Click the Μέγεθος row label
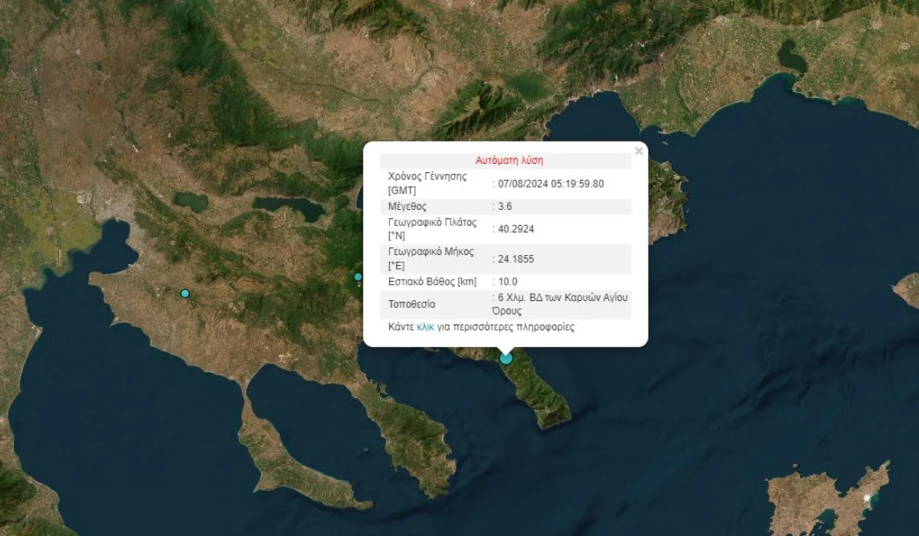This screenshot has width=919, height=536. 407,207
